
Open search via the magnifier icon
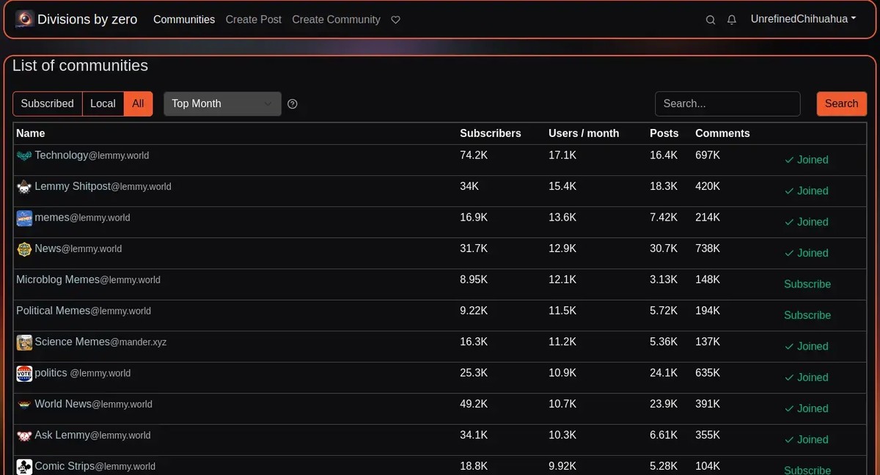tap(710, 20)
